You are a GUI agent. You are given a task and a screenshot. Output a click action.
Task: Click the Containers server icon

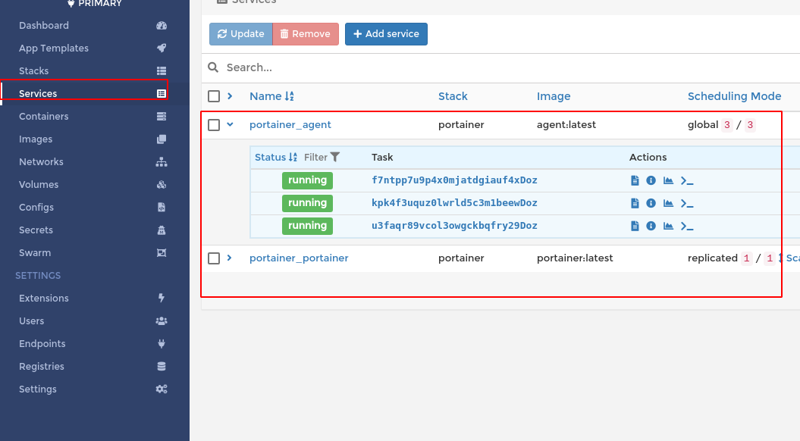162,116
